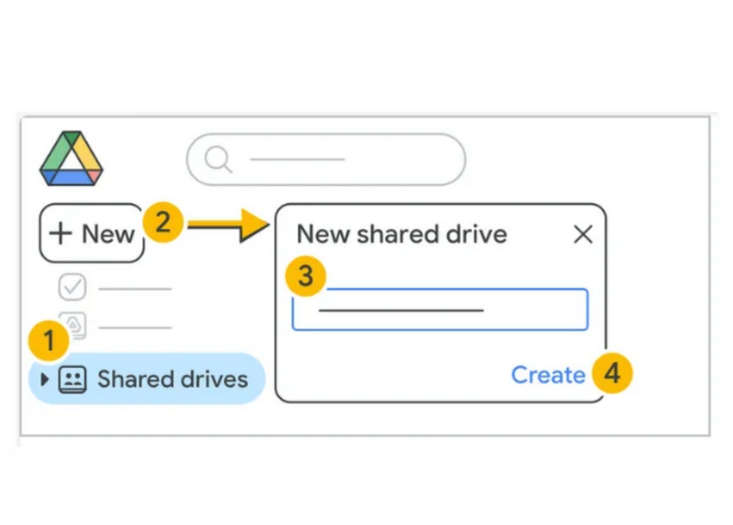The height and width of the screenshot is (525, 733).
Task: Open the sidebar item beside the small Drive icon
Action: point(135,327)
